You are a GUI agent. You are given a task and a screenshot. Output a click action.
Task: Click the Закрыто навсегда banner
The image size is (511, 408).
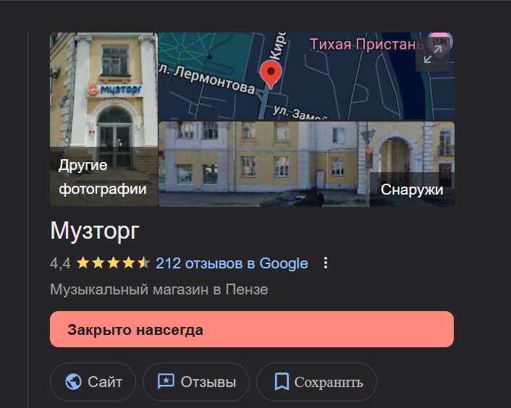252,329
